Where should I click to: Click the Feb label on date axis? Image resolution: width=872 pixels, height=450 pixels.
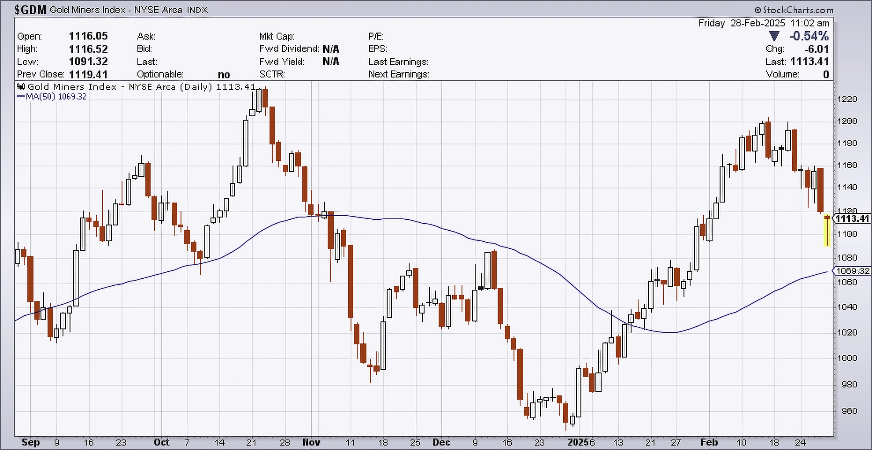point(709,443)
